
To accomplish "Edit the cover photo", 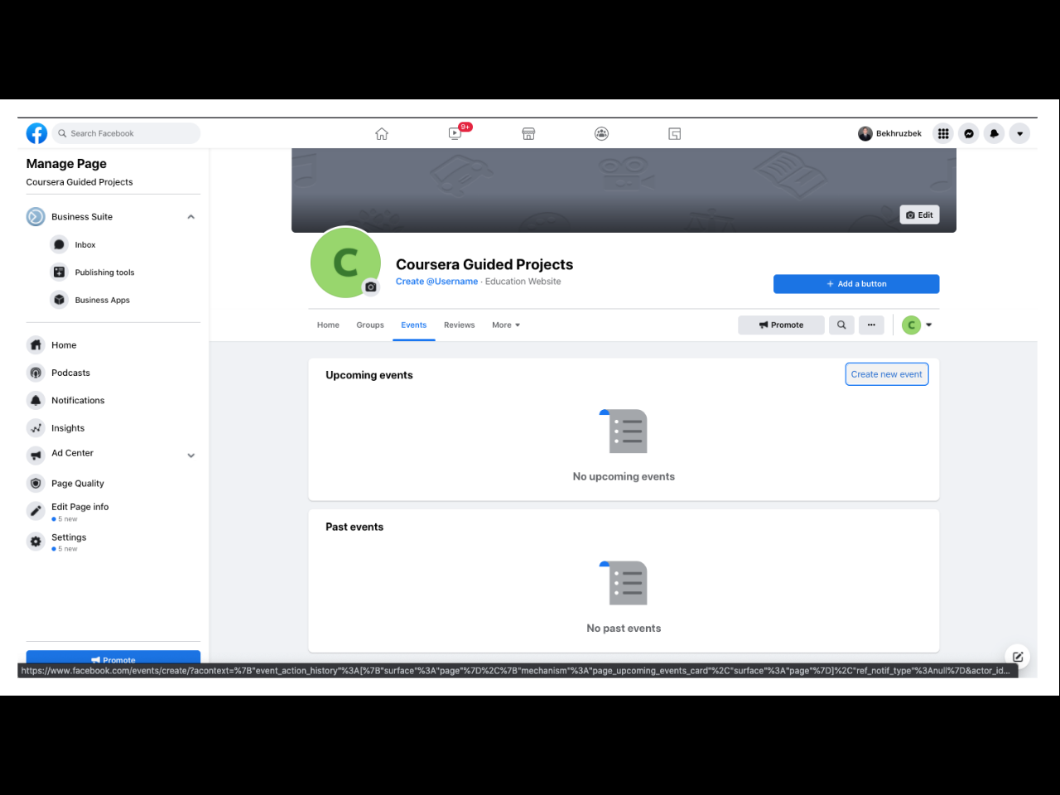I will pos(920,215).
